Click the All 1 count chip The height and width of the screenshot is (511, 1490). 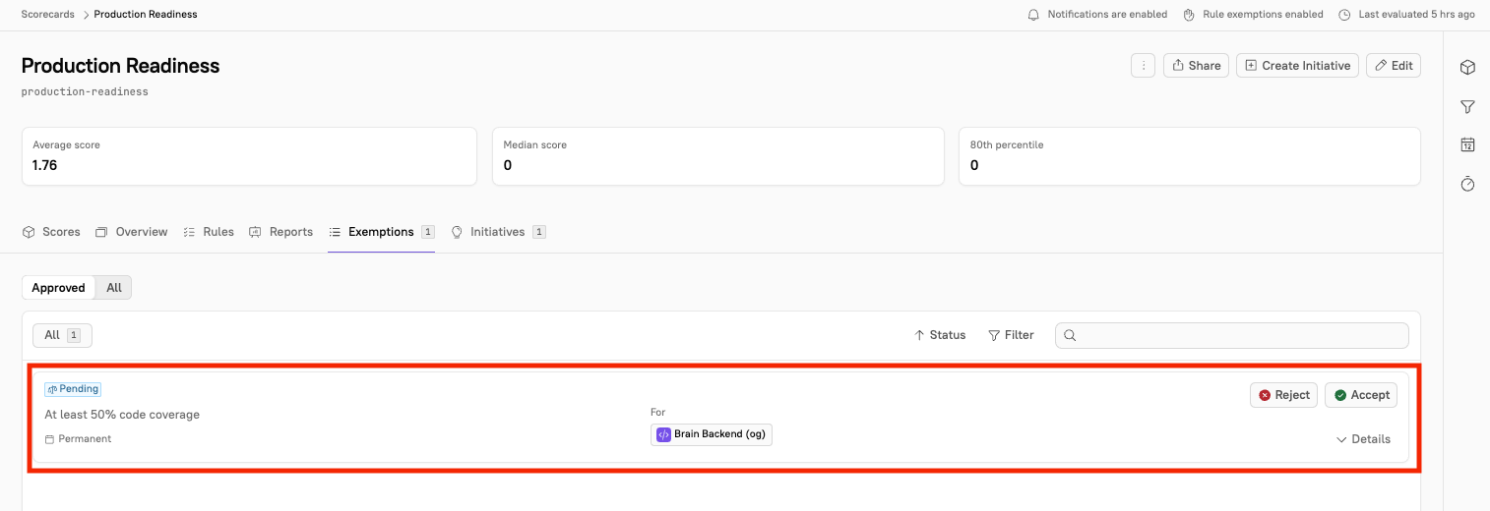coord(62,335)
